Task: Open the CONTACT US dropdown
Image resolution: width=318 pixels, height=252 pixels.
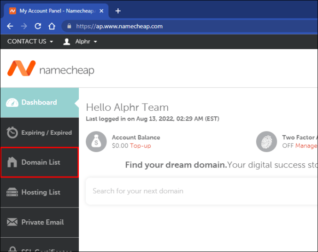Action: point(30,41)
